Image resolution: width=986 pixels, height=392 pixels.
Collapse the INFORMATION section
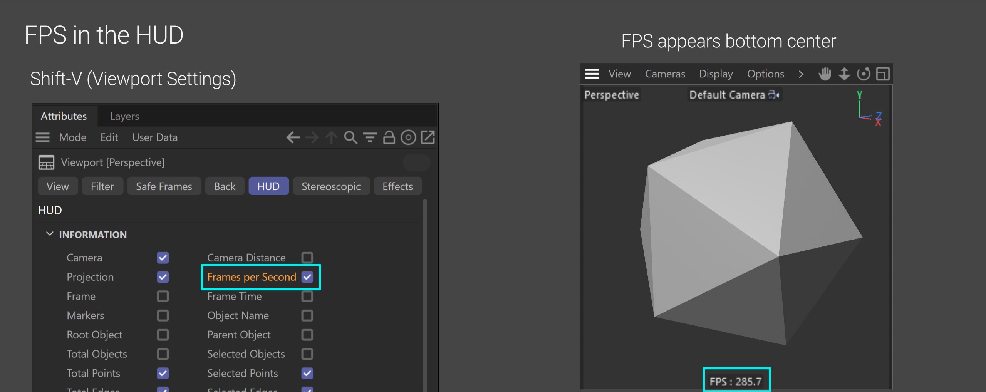pos(50,234)
